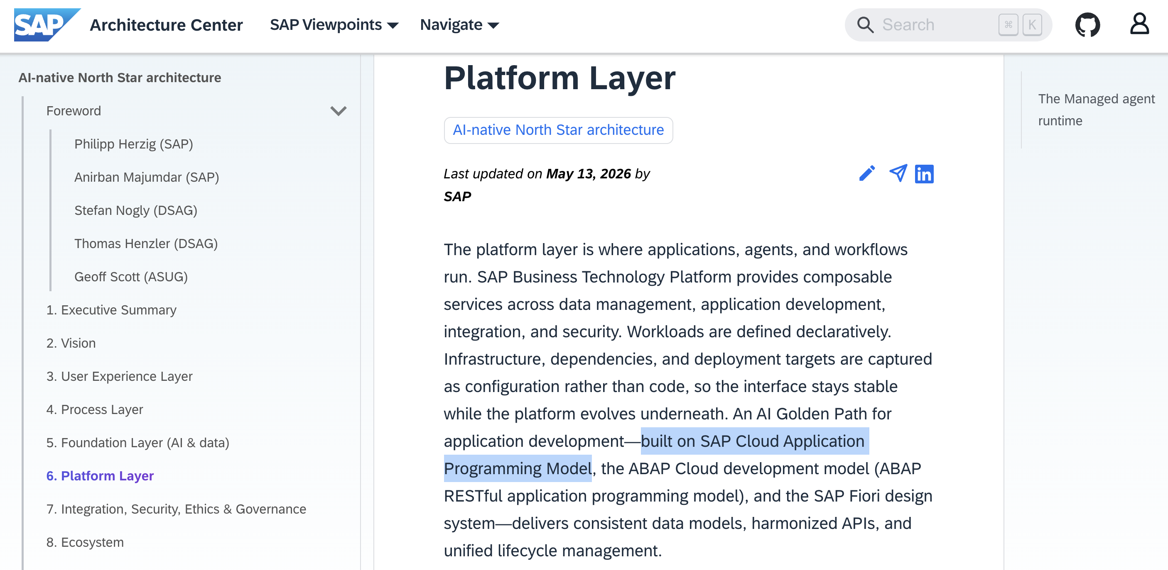Viewport: 1168px width, 570px height.
Task: Click the edit page pencil icon
Action: click(867, 173)
